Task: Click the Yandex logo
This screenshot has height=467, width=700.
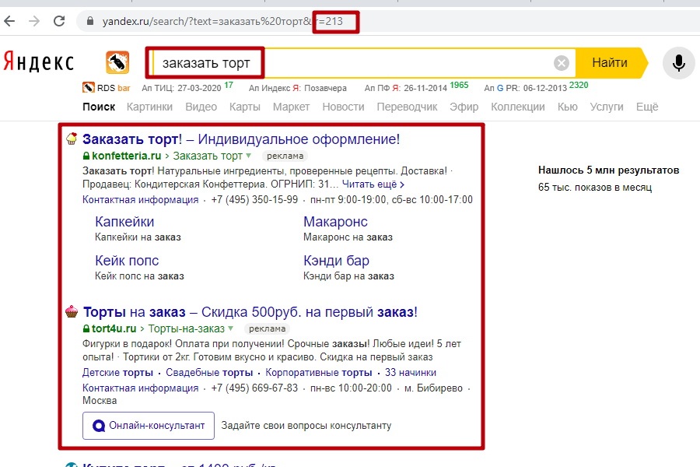Action: [39, 62]
